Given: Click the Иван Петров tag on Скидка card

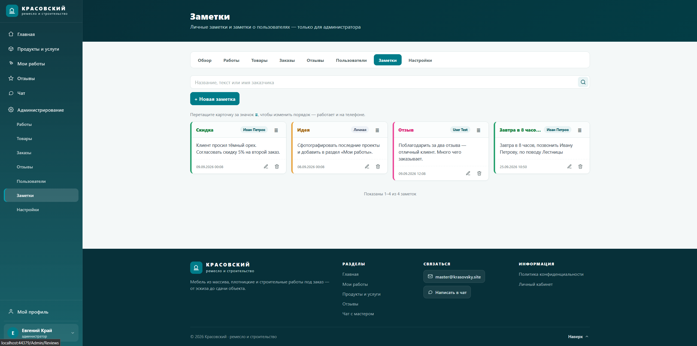Looking at the screenshot, I should pyautogui.click(x=254, y=130).
